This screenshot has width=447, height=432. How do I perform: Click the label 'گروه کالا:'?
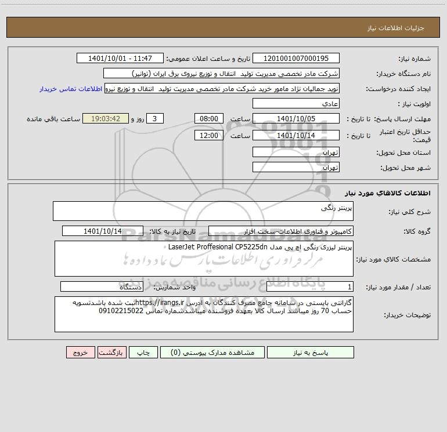point(417,231)
